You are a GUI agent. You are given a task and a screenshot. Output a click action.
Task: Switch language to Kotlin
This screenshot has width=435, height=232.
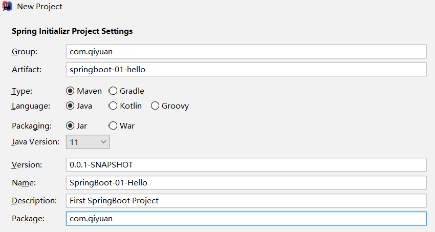(113, 106)
